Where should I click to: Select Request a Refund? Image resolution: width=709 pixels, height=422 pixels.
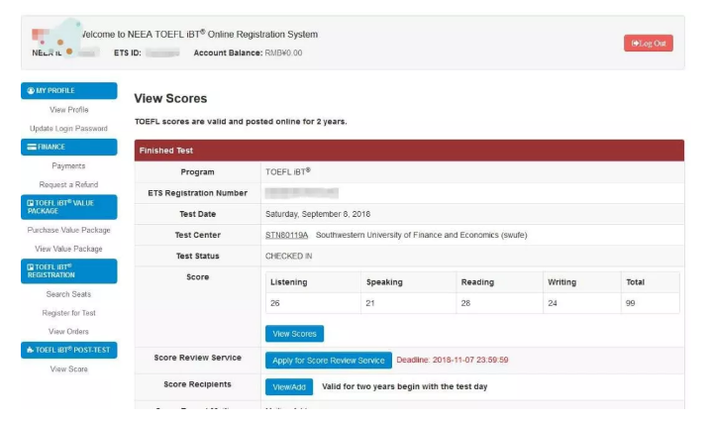point(68,184)
